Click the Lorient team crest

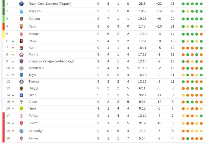tap(21, 19)
